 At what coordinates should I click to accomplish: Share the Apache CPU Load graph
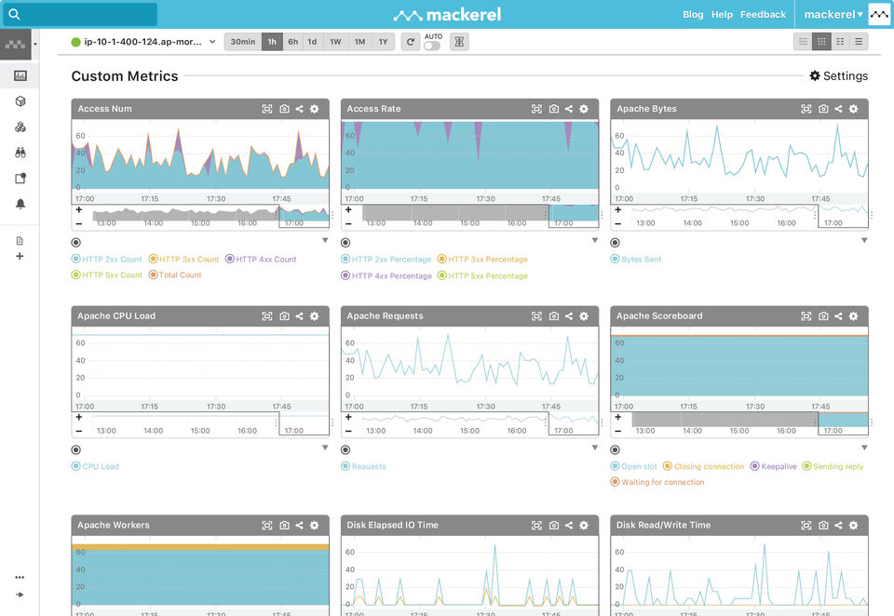click(x=299, y=316)
